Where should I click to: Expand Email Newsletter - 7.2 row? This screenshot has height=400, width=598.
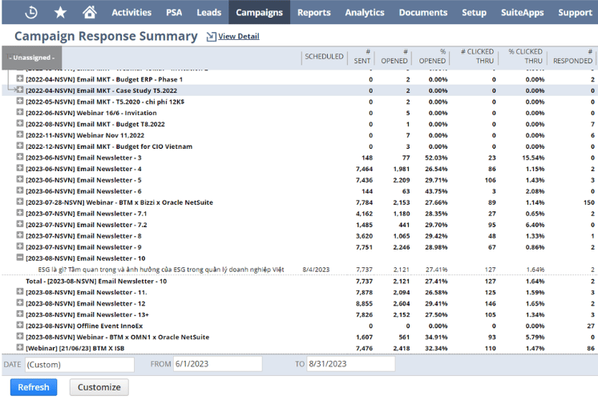point(20,224)
